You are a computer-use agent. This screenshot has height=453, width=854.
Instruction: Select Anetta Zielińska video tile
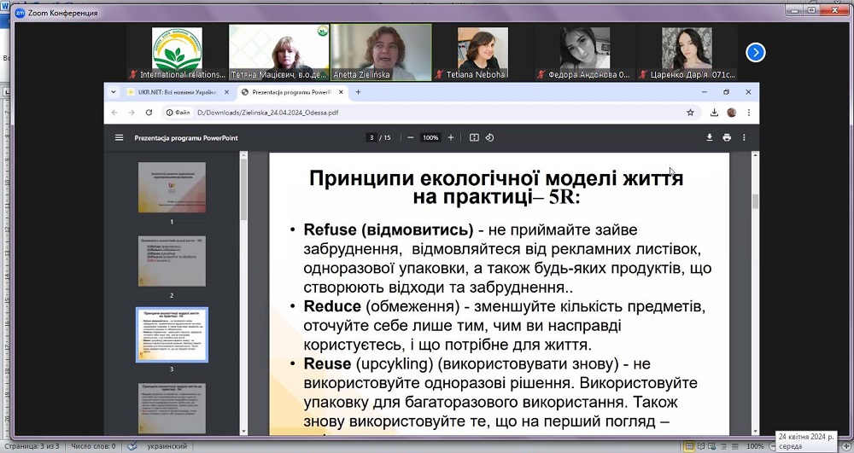[x=381, y=52]
